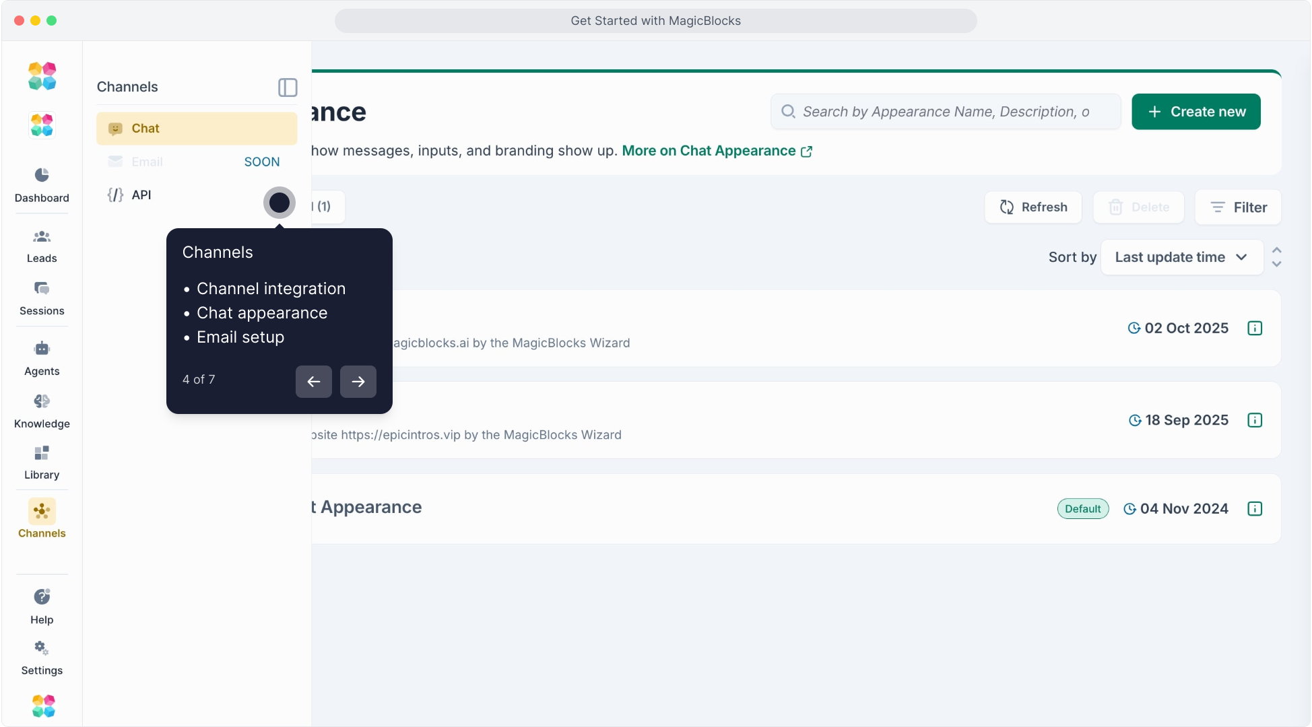Collapse the Channels side panel
The image size is (1312, 727).
coord(288,88)
